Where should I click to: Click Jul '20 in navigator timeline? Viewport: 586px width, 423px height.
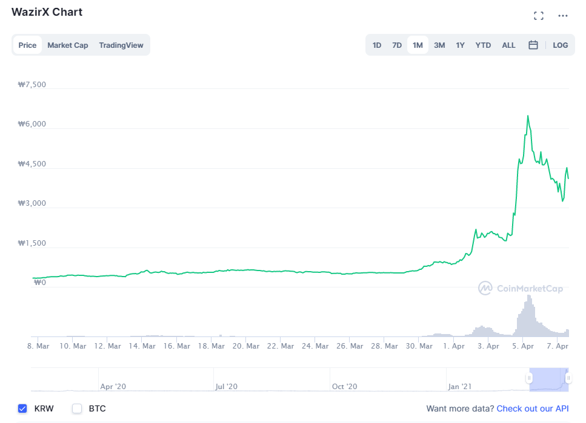[226, 387]
